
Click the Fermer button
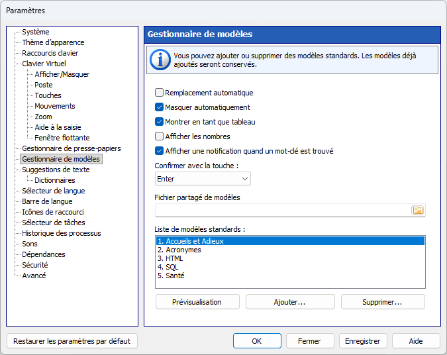click(x=310, y=341)
